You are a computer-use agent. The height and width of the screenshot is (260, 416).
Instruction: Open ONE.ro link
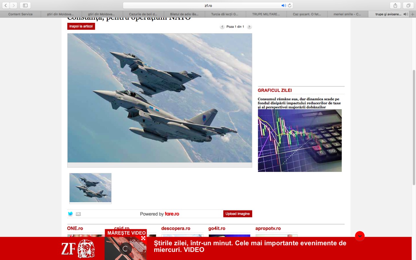tap(75, 228)
